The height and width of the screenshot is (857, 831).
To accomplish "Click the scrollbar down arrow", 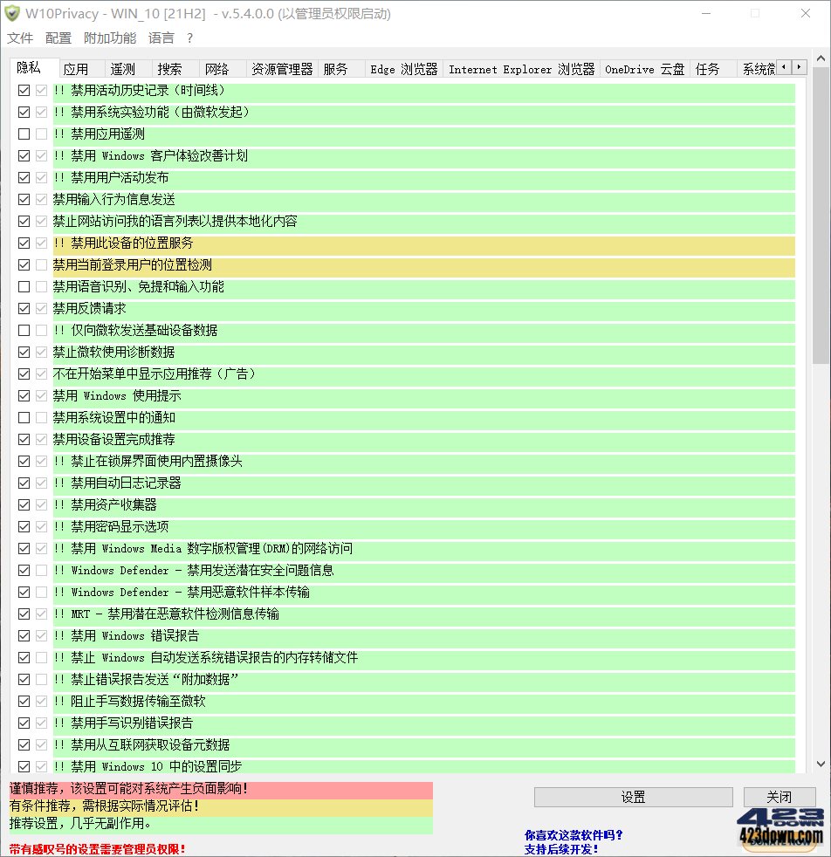I will point(821,764).
